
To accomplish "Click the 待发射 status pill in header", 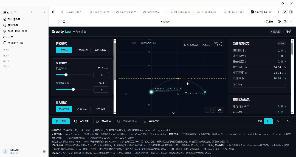I will 275,32.
